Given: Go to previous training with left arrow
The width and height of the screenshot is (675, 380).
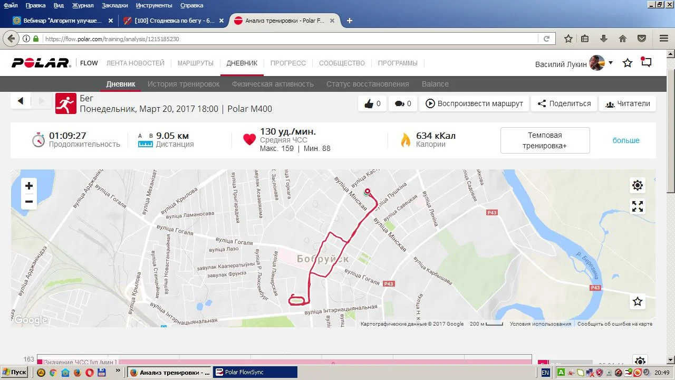Looking at the screenshot, I should (21, 101).
